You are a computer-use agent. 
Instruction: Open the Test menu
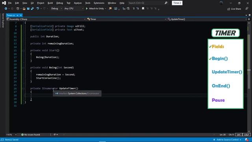tap(69, 3)
